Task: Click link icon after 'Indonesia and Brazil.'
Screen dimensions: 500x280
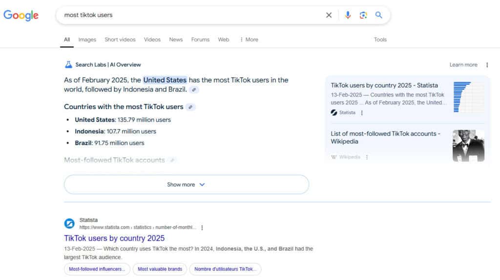Action: [194, 90]
